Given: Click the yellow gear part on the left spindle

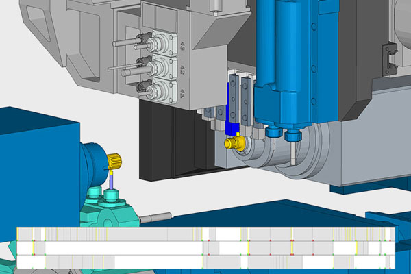Looking at the screenshot, I should [114, 162].
